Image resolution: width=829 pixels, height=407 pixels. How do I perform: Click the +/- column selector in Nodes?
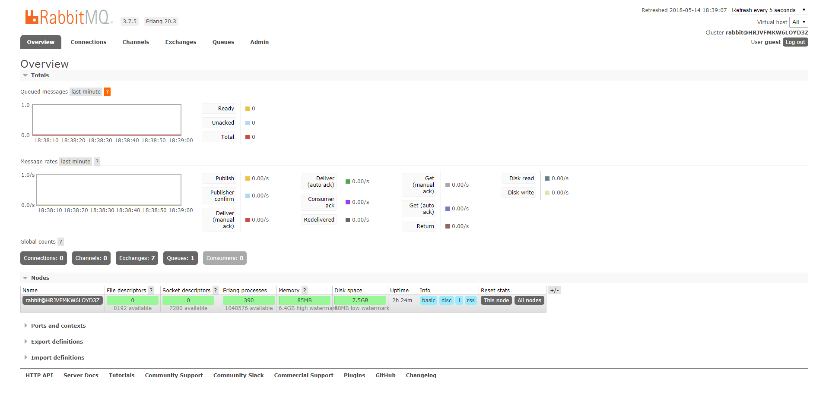click(x=555, y=290)
